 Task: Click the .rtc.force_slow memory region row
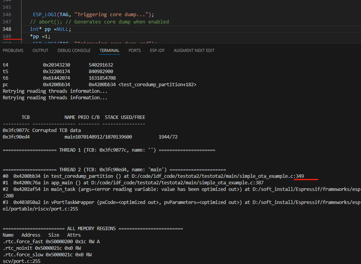pos(47,254)
